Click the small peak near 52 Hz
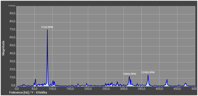Viewport: 198px width, 96px height. point(36,79)
